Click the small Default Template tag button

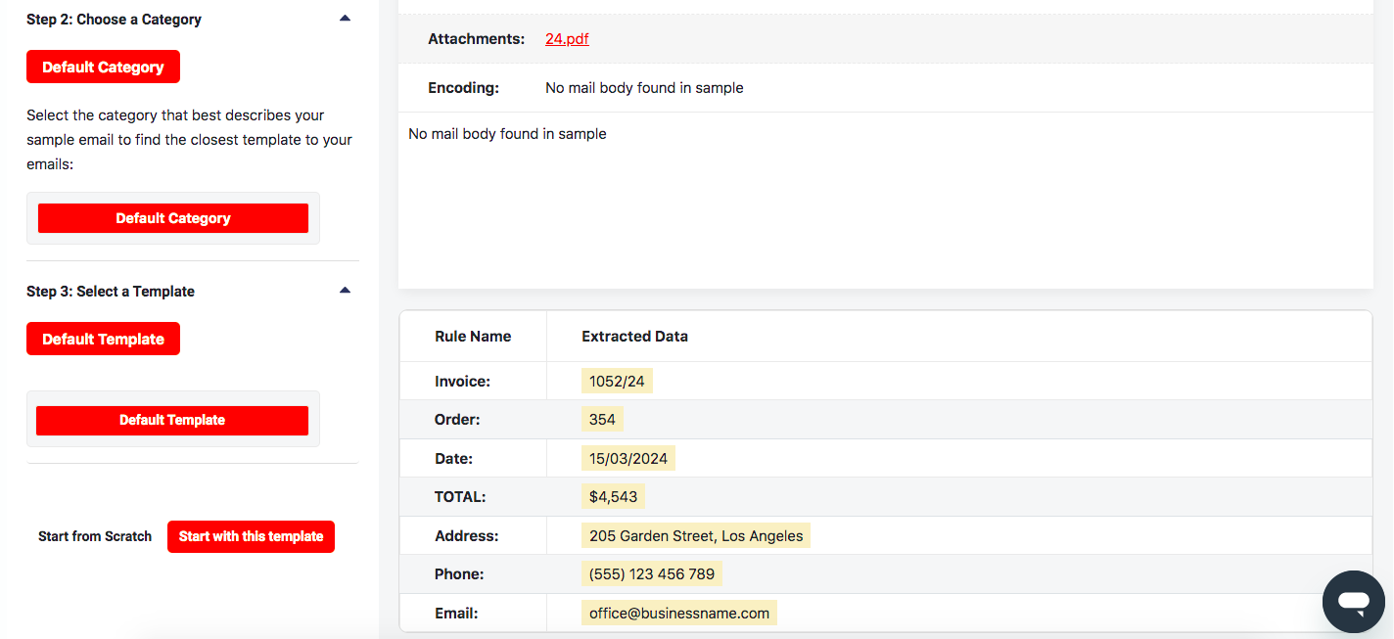pos(103,338)
